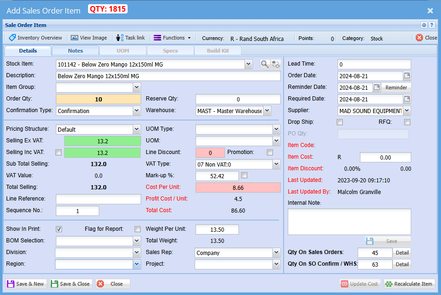Image resolution: width=441 pixels, height=295 pixels.
Task: Expand the Functions menu dropdown
Action: (x=172, y=38)
